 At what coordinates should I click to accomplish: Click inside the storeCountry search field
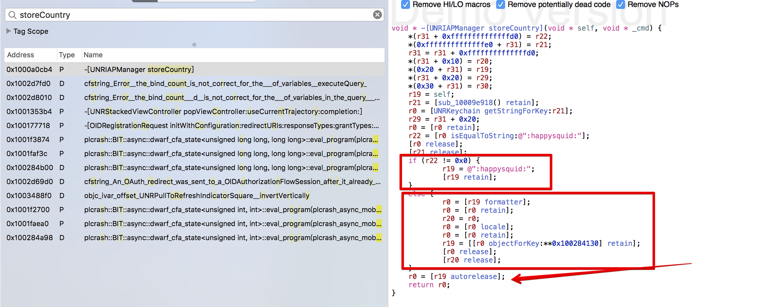click(191, 15)
